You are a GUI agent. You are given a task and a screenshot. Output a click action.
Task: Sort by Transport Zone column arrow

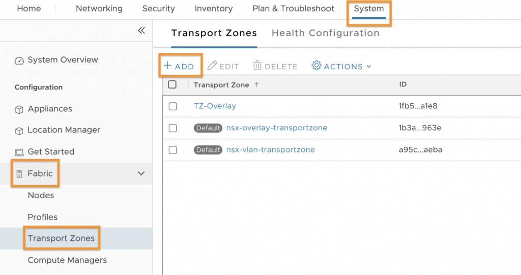256,85
